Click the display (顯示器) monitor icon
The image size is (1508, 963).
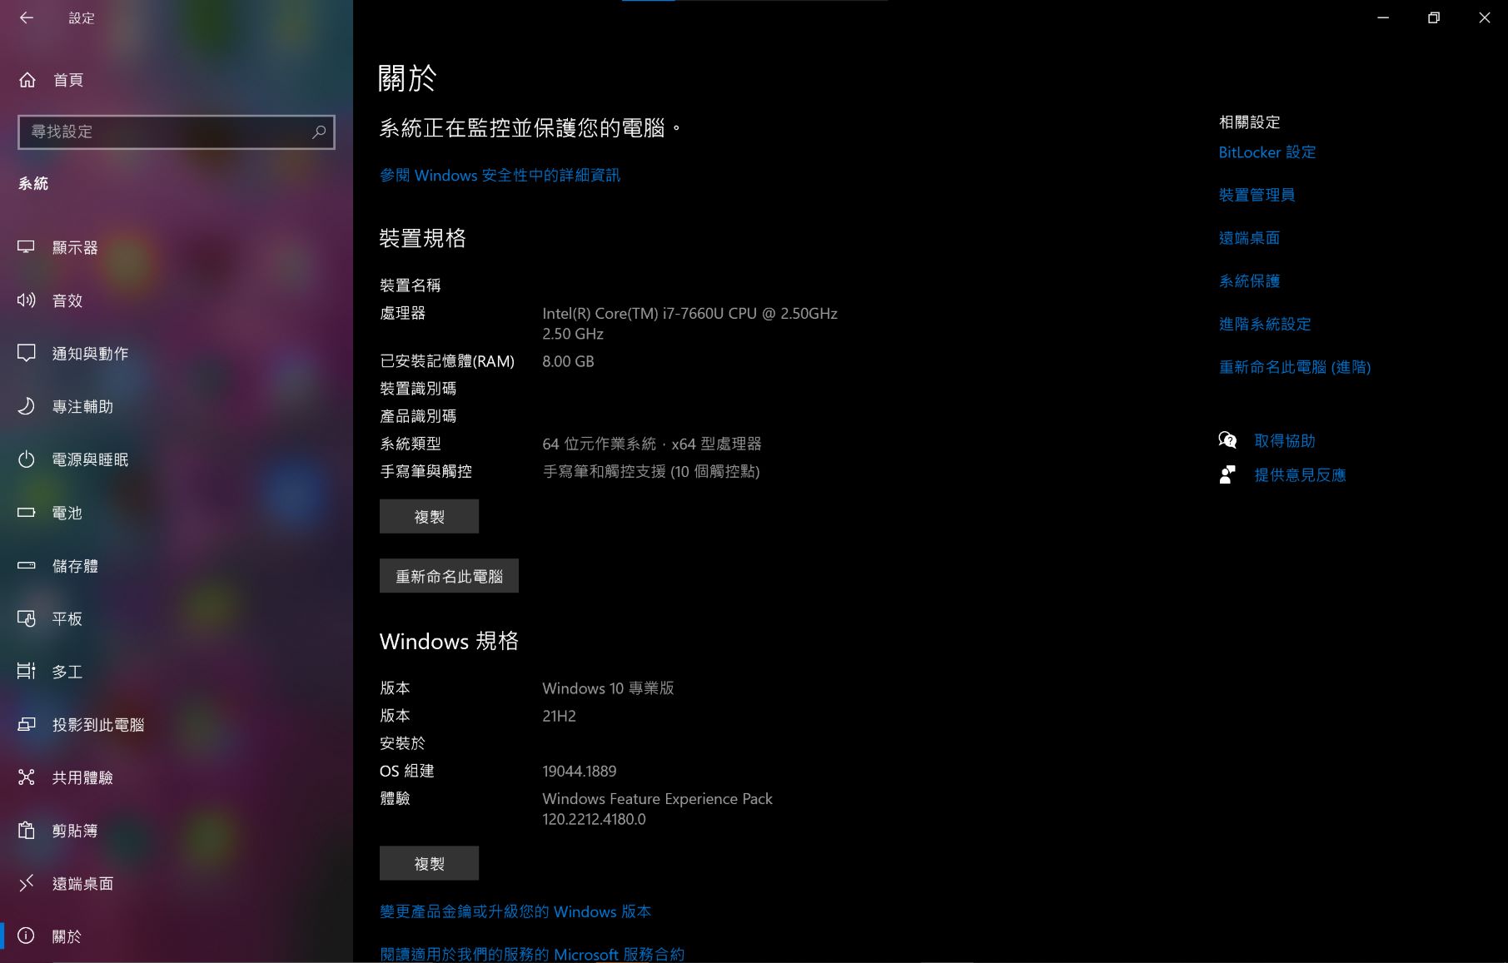tap(27, 247)
